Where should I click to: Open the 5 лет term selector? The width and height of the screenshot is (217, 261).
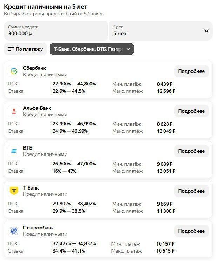pos(161,30)
